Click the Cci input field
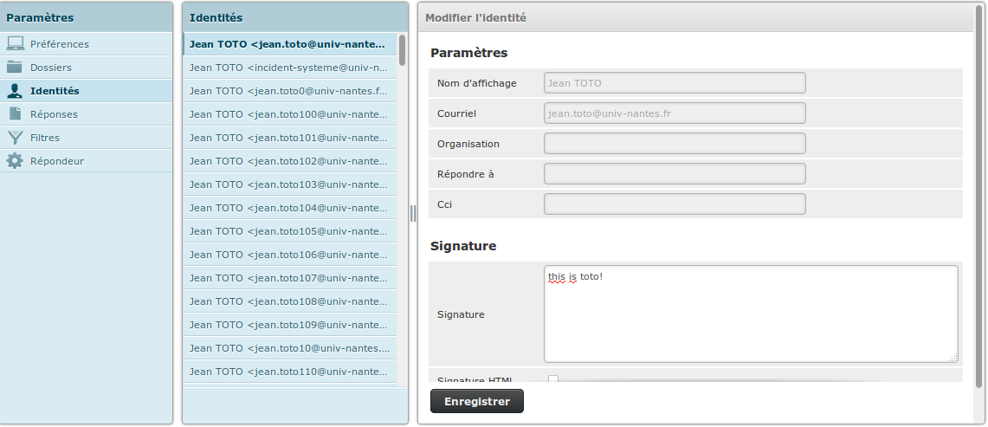This screenshot has width=988, height=427. [x=675, y=204]
